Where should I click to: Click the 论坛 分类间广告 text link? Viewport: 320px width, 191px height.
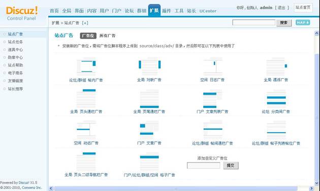[276, 112]
